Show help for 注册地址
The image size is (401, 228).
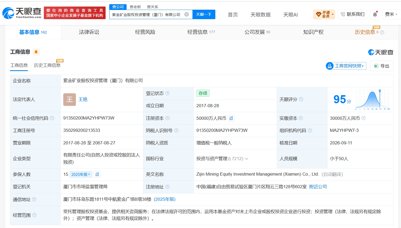point(168,187)
